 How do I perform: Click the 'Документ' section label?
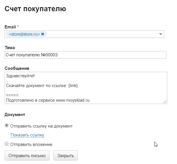pyautogui.click(x=15, y=115)
